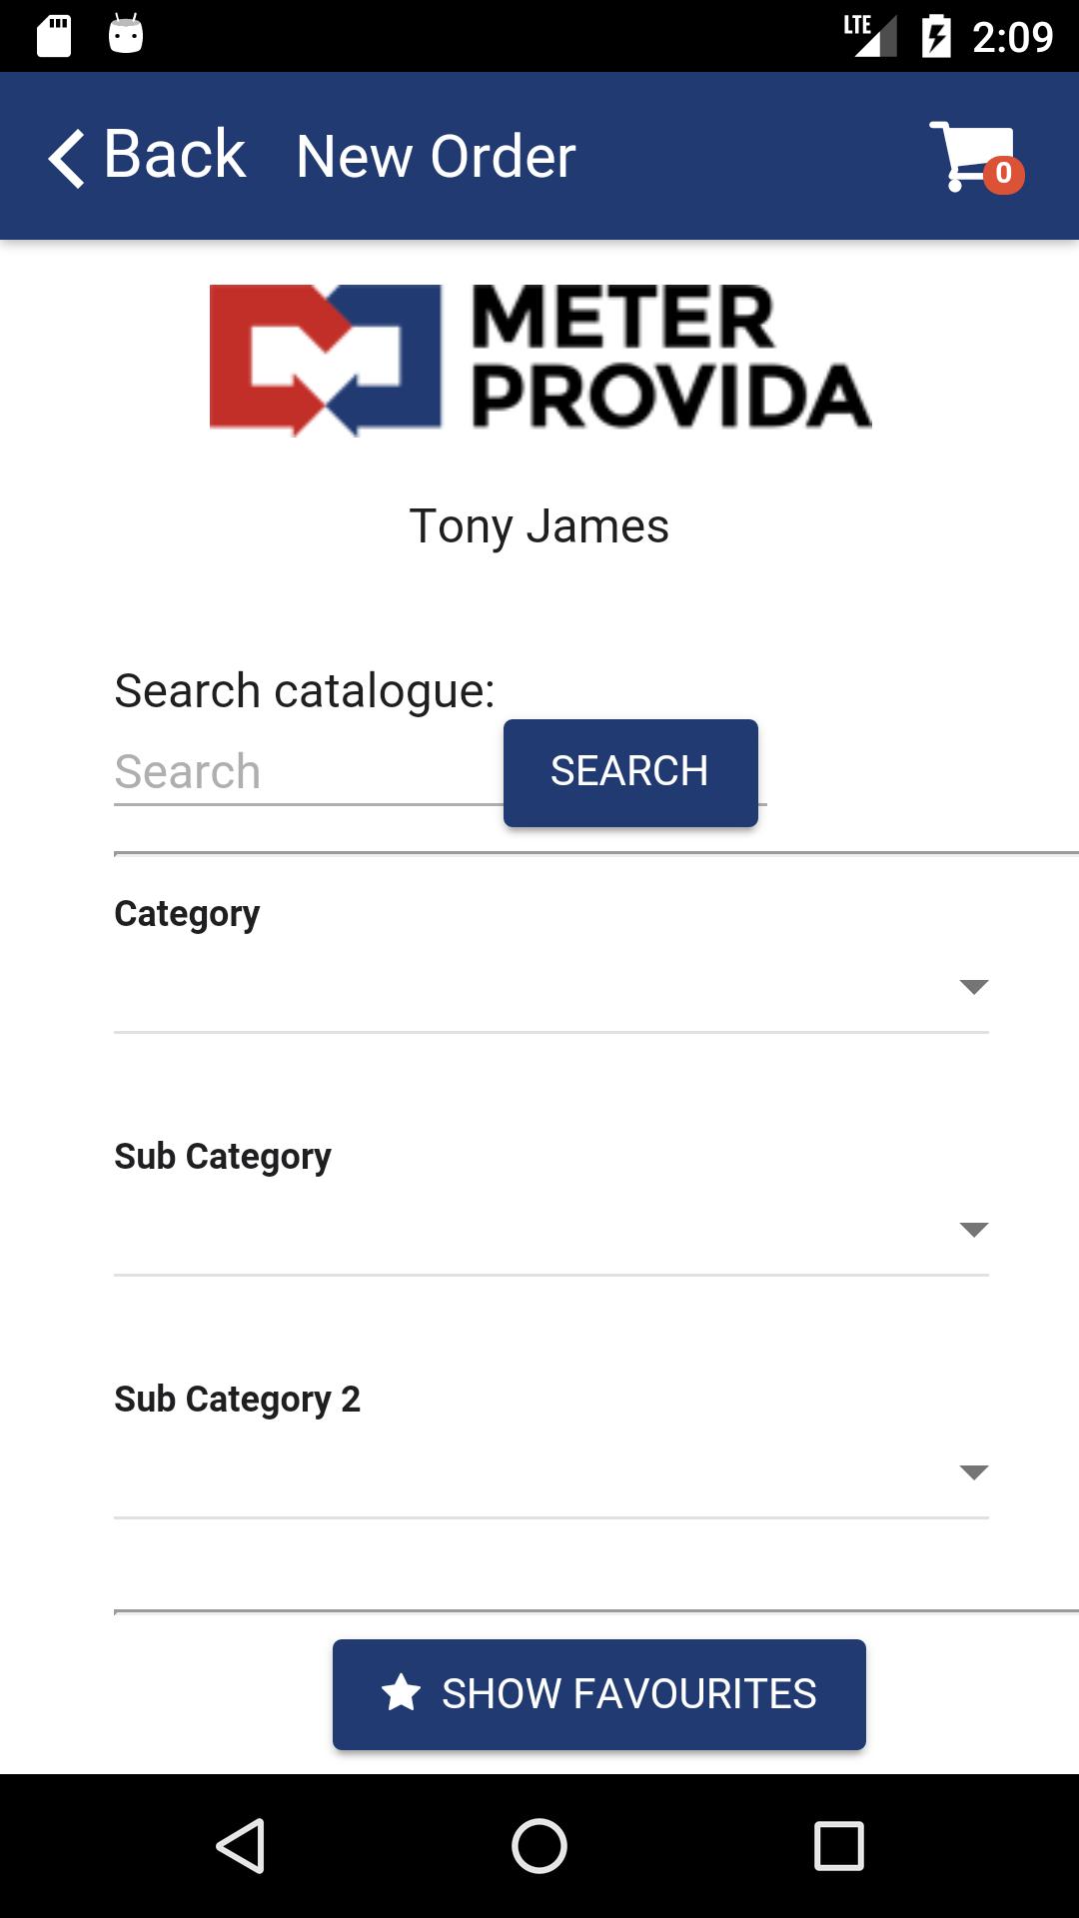Screen dimensions: 1079x1918
Task: Tap the red cart count badge
Action: click(1003, 174)
